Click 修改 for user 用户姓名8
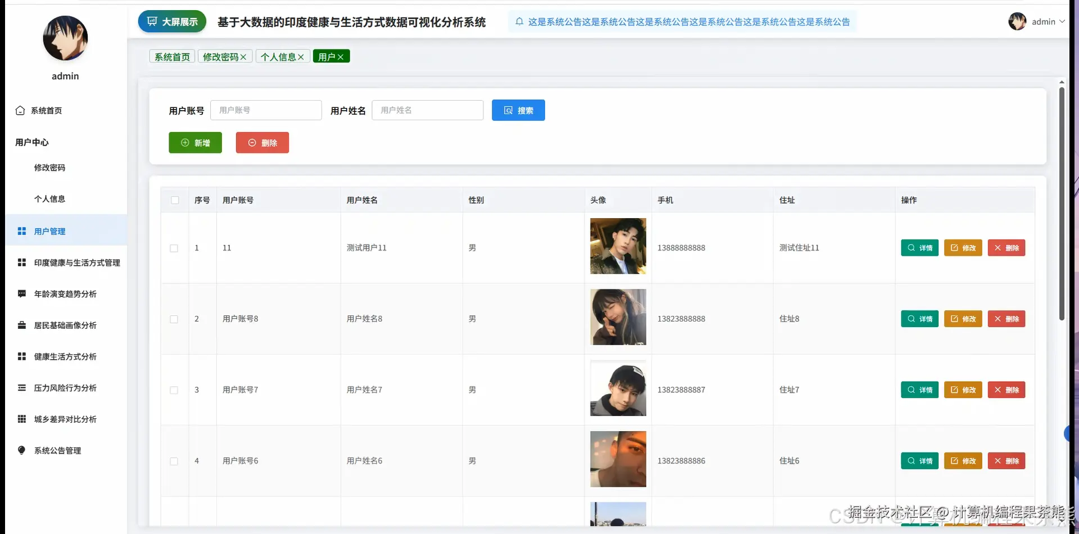 (963, 319)
